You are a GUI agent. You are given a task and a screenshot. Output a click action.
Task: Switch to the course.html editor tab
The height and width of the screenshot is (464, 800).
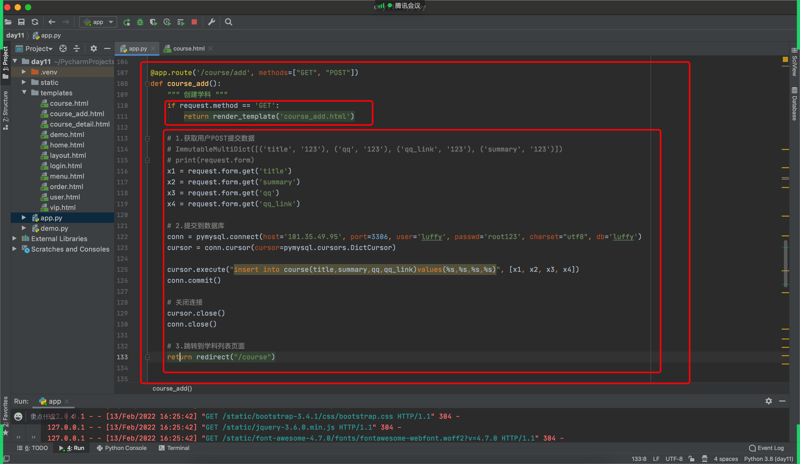189,48
